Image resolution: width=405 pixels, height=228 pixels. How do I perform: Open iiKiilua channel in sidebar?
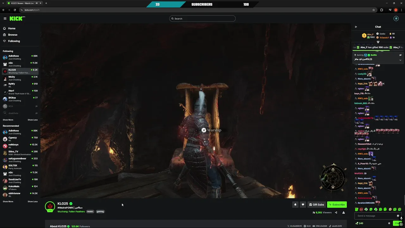pos(20,99)
